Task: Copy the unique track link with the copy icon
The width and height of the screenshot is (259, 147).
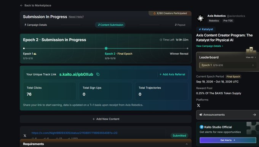Action: 98,74
